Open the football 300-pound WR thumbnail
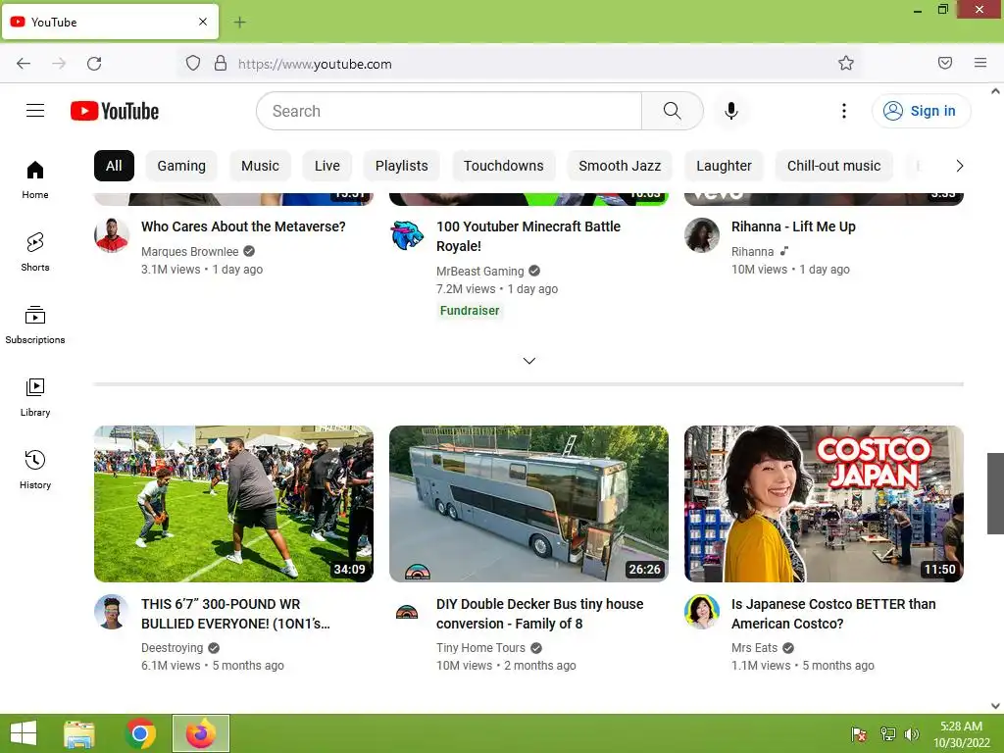The width and height of the screenshot is (1004, 753). 233,504
